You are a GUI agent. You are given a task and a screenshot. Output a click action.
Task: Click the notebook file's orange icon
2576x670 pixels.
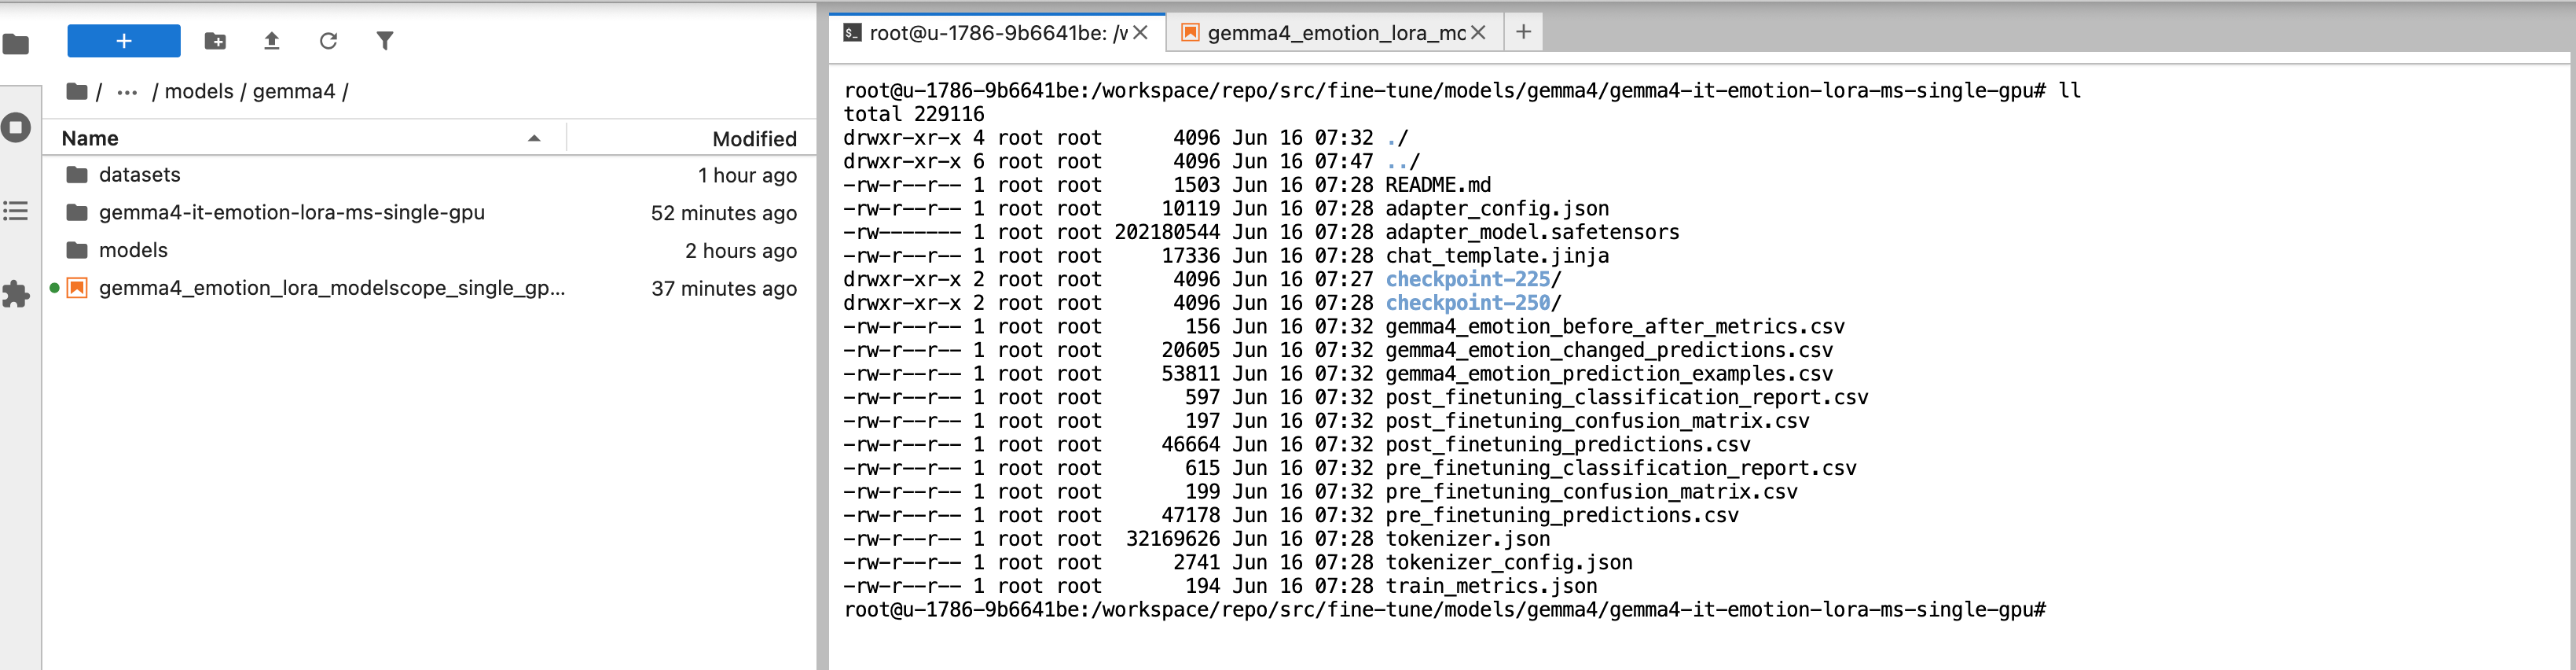pos(77,288)
